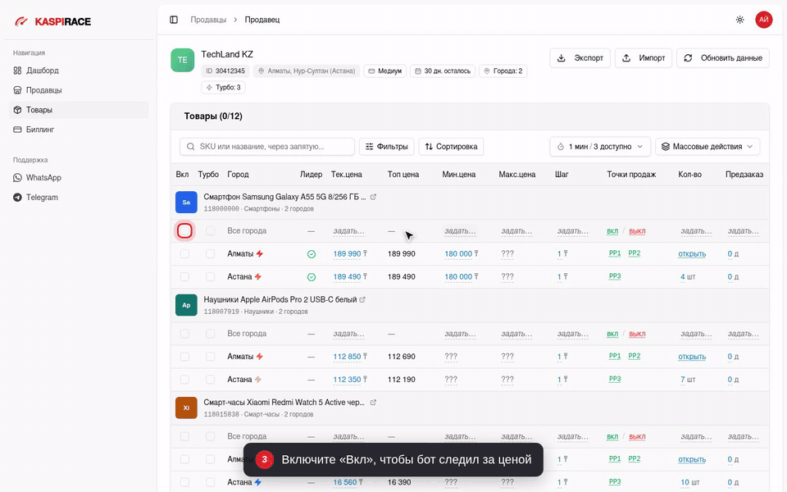Open external link for Samsung Galaxy A55
The width and height of the screenshot is (787, 492).
[373, 197]
